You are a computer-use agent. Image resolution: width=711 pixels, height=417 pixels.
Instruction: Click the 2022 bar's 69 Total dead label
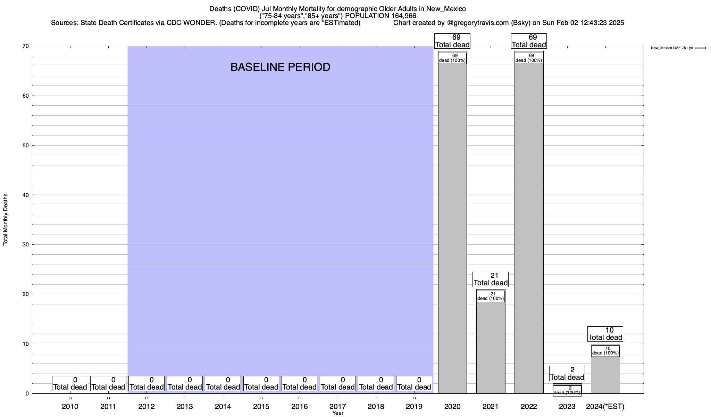pos(529,41)
